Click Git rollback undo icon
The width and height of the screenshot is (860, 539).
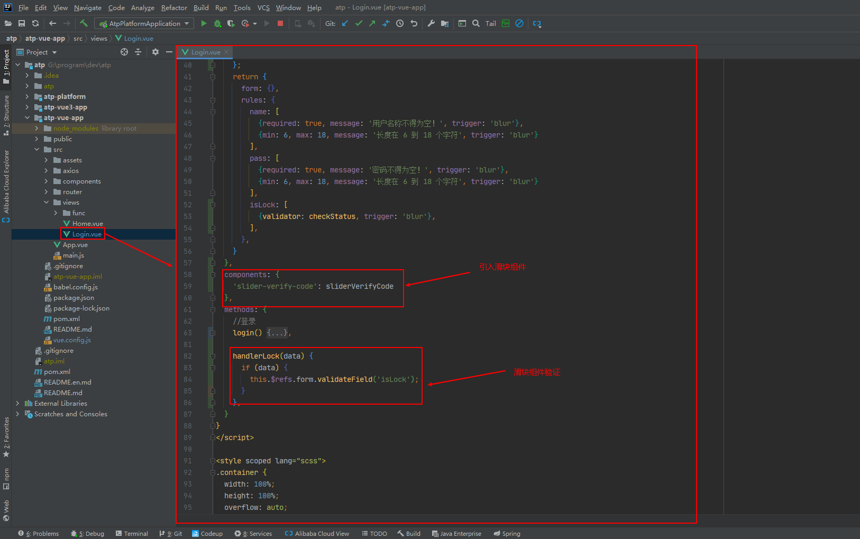414,23
